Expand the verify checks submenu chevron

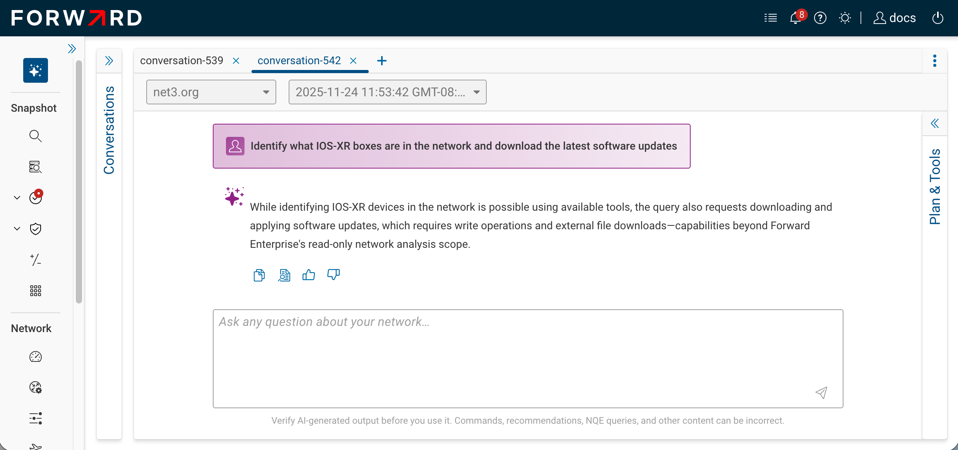[x=17, y=198]
